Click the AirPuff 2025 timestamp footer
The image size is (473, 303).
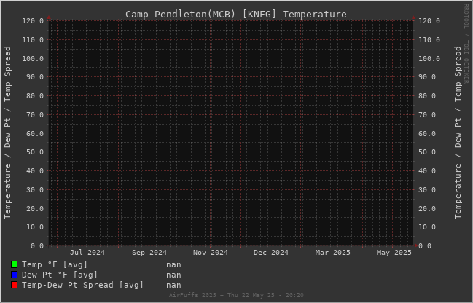coord(236,295)
